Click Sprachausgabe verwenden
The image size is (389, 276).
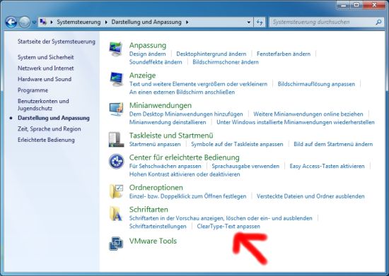coord(245,167)
